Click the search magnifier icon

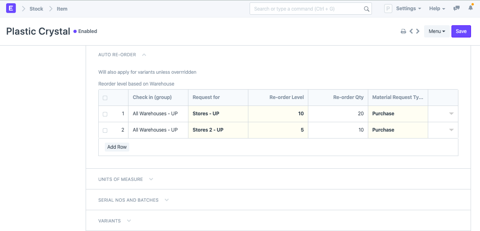pos(366,9)
